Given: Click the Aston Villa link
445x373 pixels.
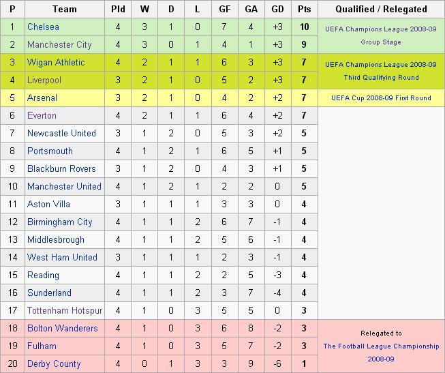Looking at the screenshot, I should [48, 204].
